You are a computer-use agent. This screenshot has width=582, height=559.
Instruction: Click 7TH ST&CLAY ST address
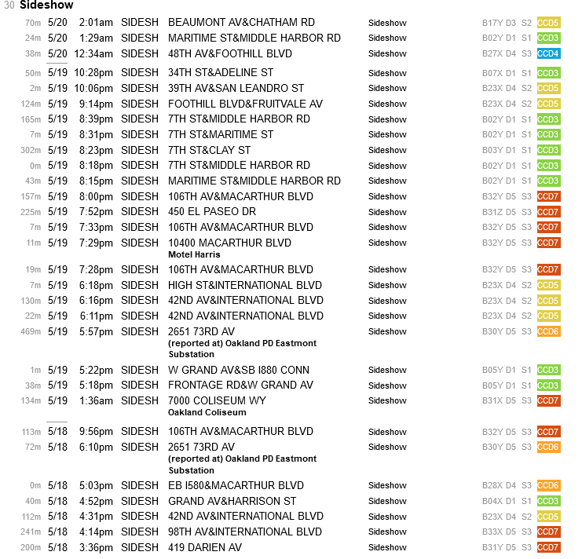(210, 150)
